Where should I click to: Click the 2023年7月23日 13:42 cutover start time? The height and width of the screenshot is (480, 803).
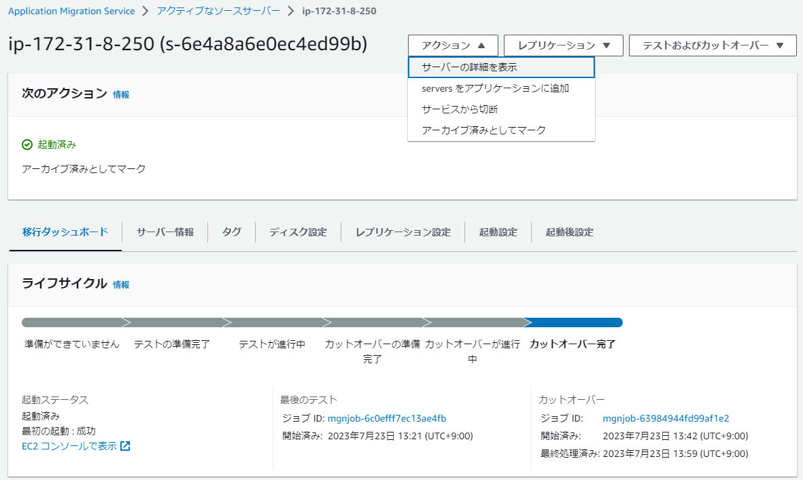[675, 436]
